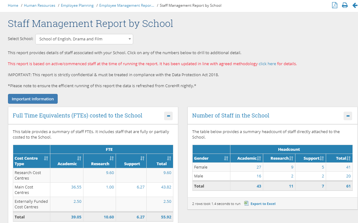Sort headcount table by Total column
The width and height of the screenshot is (358, 223).
(x=348, y=158)
